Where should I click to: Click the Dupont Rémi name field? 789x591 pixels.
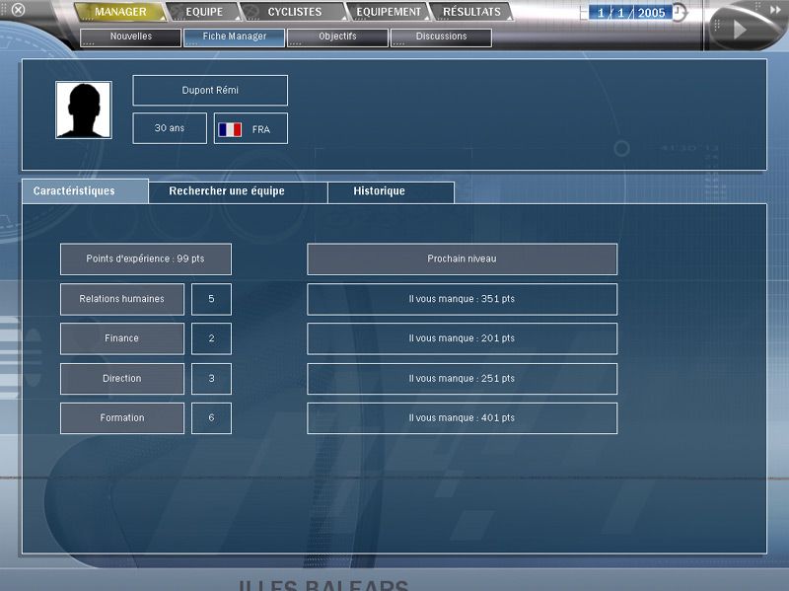tap(210, 91)
